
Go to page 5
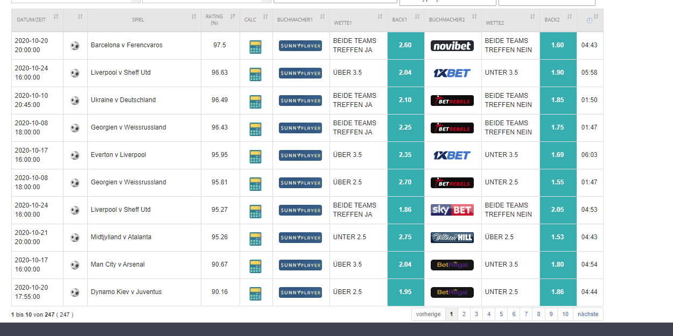coord(501,314)
